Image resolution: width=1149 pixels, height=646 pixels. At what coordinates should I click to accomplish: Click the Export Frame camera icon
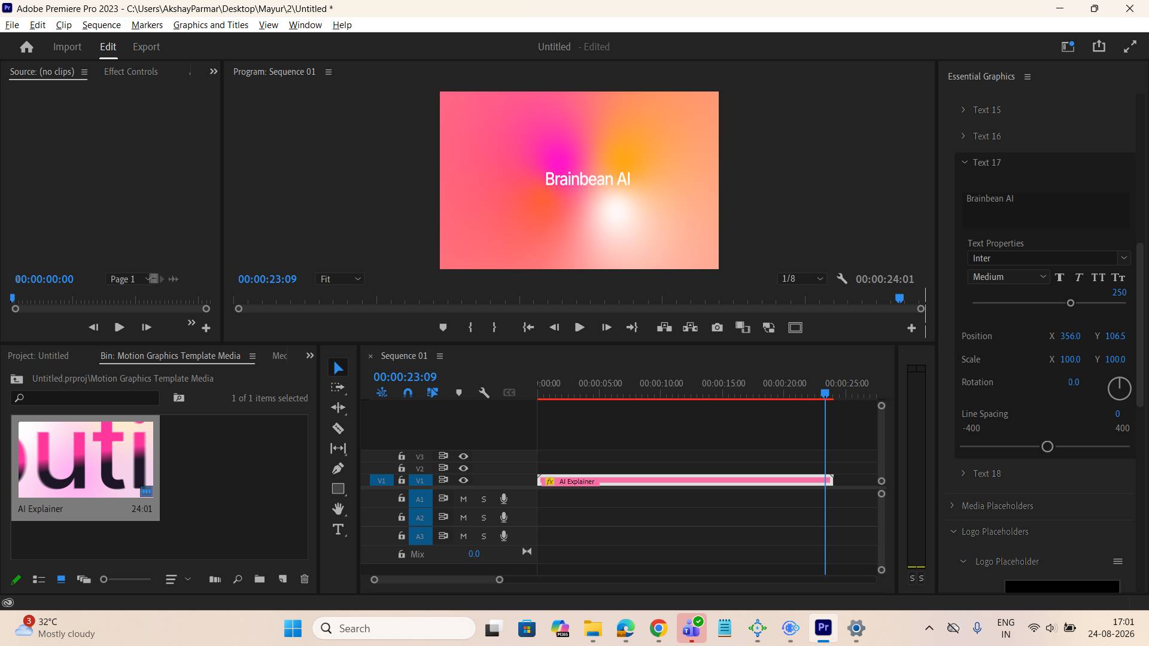coord(717,327)
